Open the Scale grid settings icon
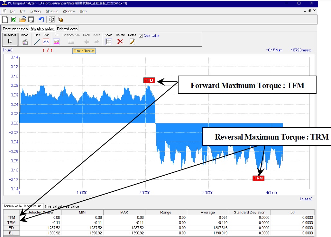The height and width of the screenshot is (237, 331). [108, 41]
